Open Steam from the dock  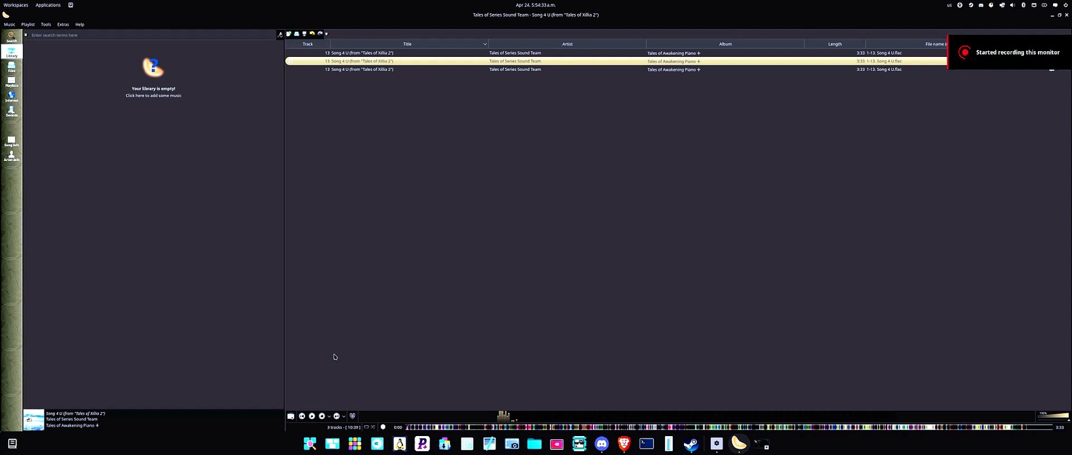pos(691,444)
